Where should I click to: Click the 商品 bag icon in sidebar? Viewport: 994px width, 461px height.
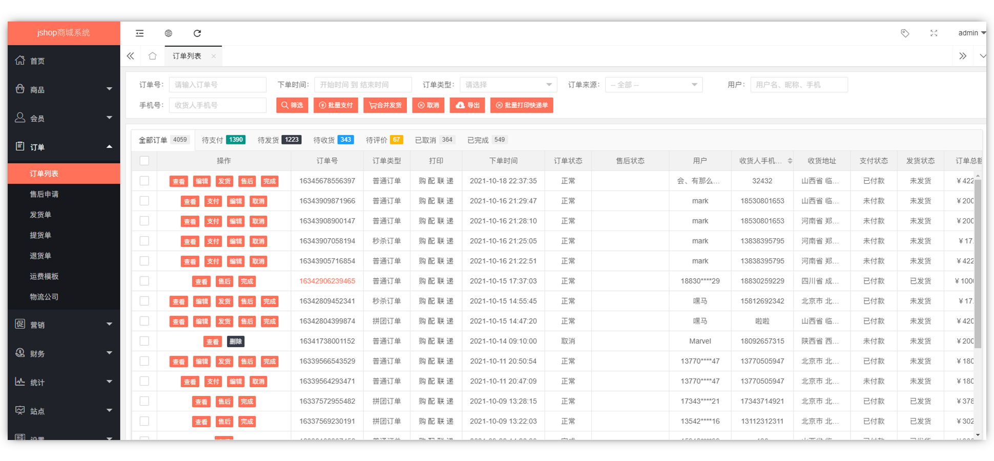[20, 89]
